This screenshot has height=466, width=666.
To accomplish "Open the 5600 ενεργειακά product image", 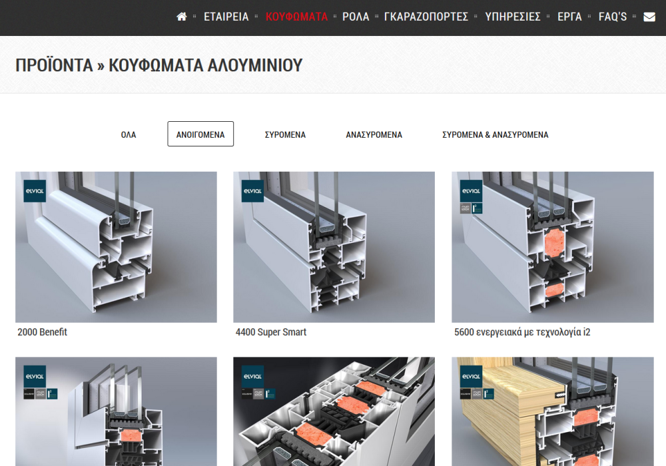I will click(553, 247).
